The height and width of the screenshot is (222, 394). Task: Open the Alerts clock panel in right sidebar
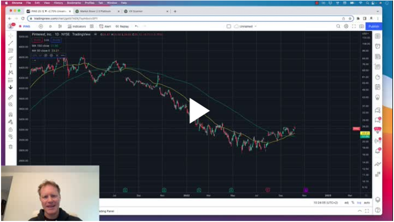(x=377, y=46)
